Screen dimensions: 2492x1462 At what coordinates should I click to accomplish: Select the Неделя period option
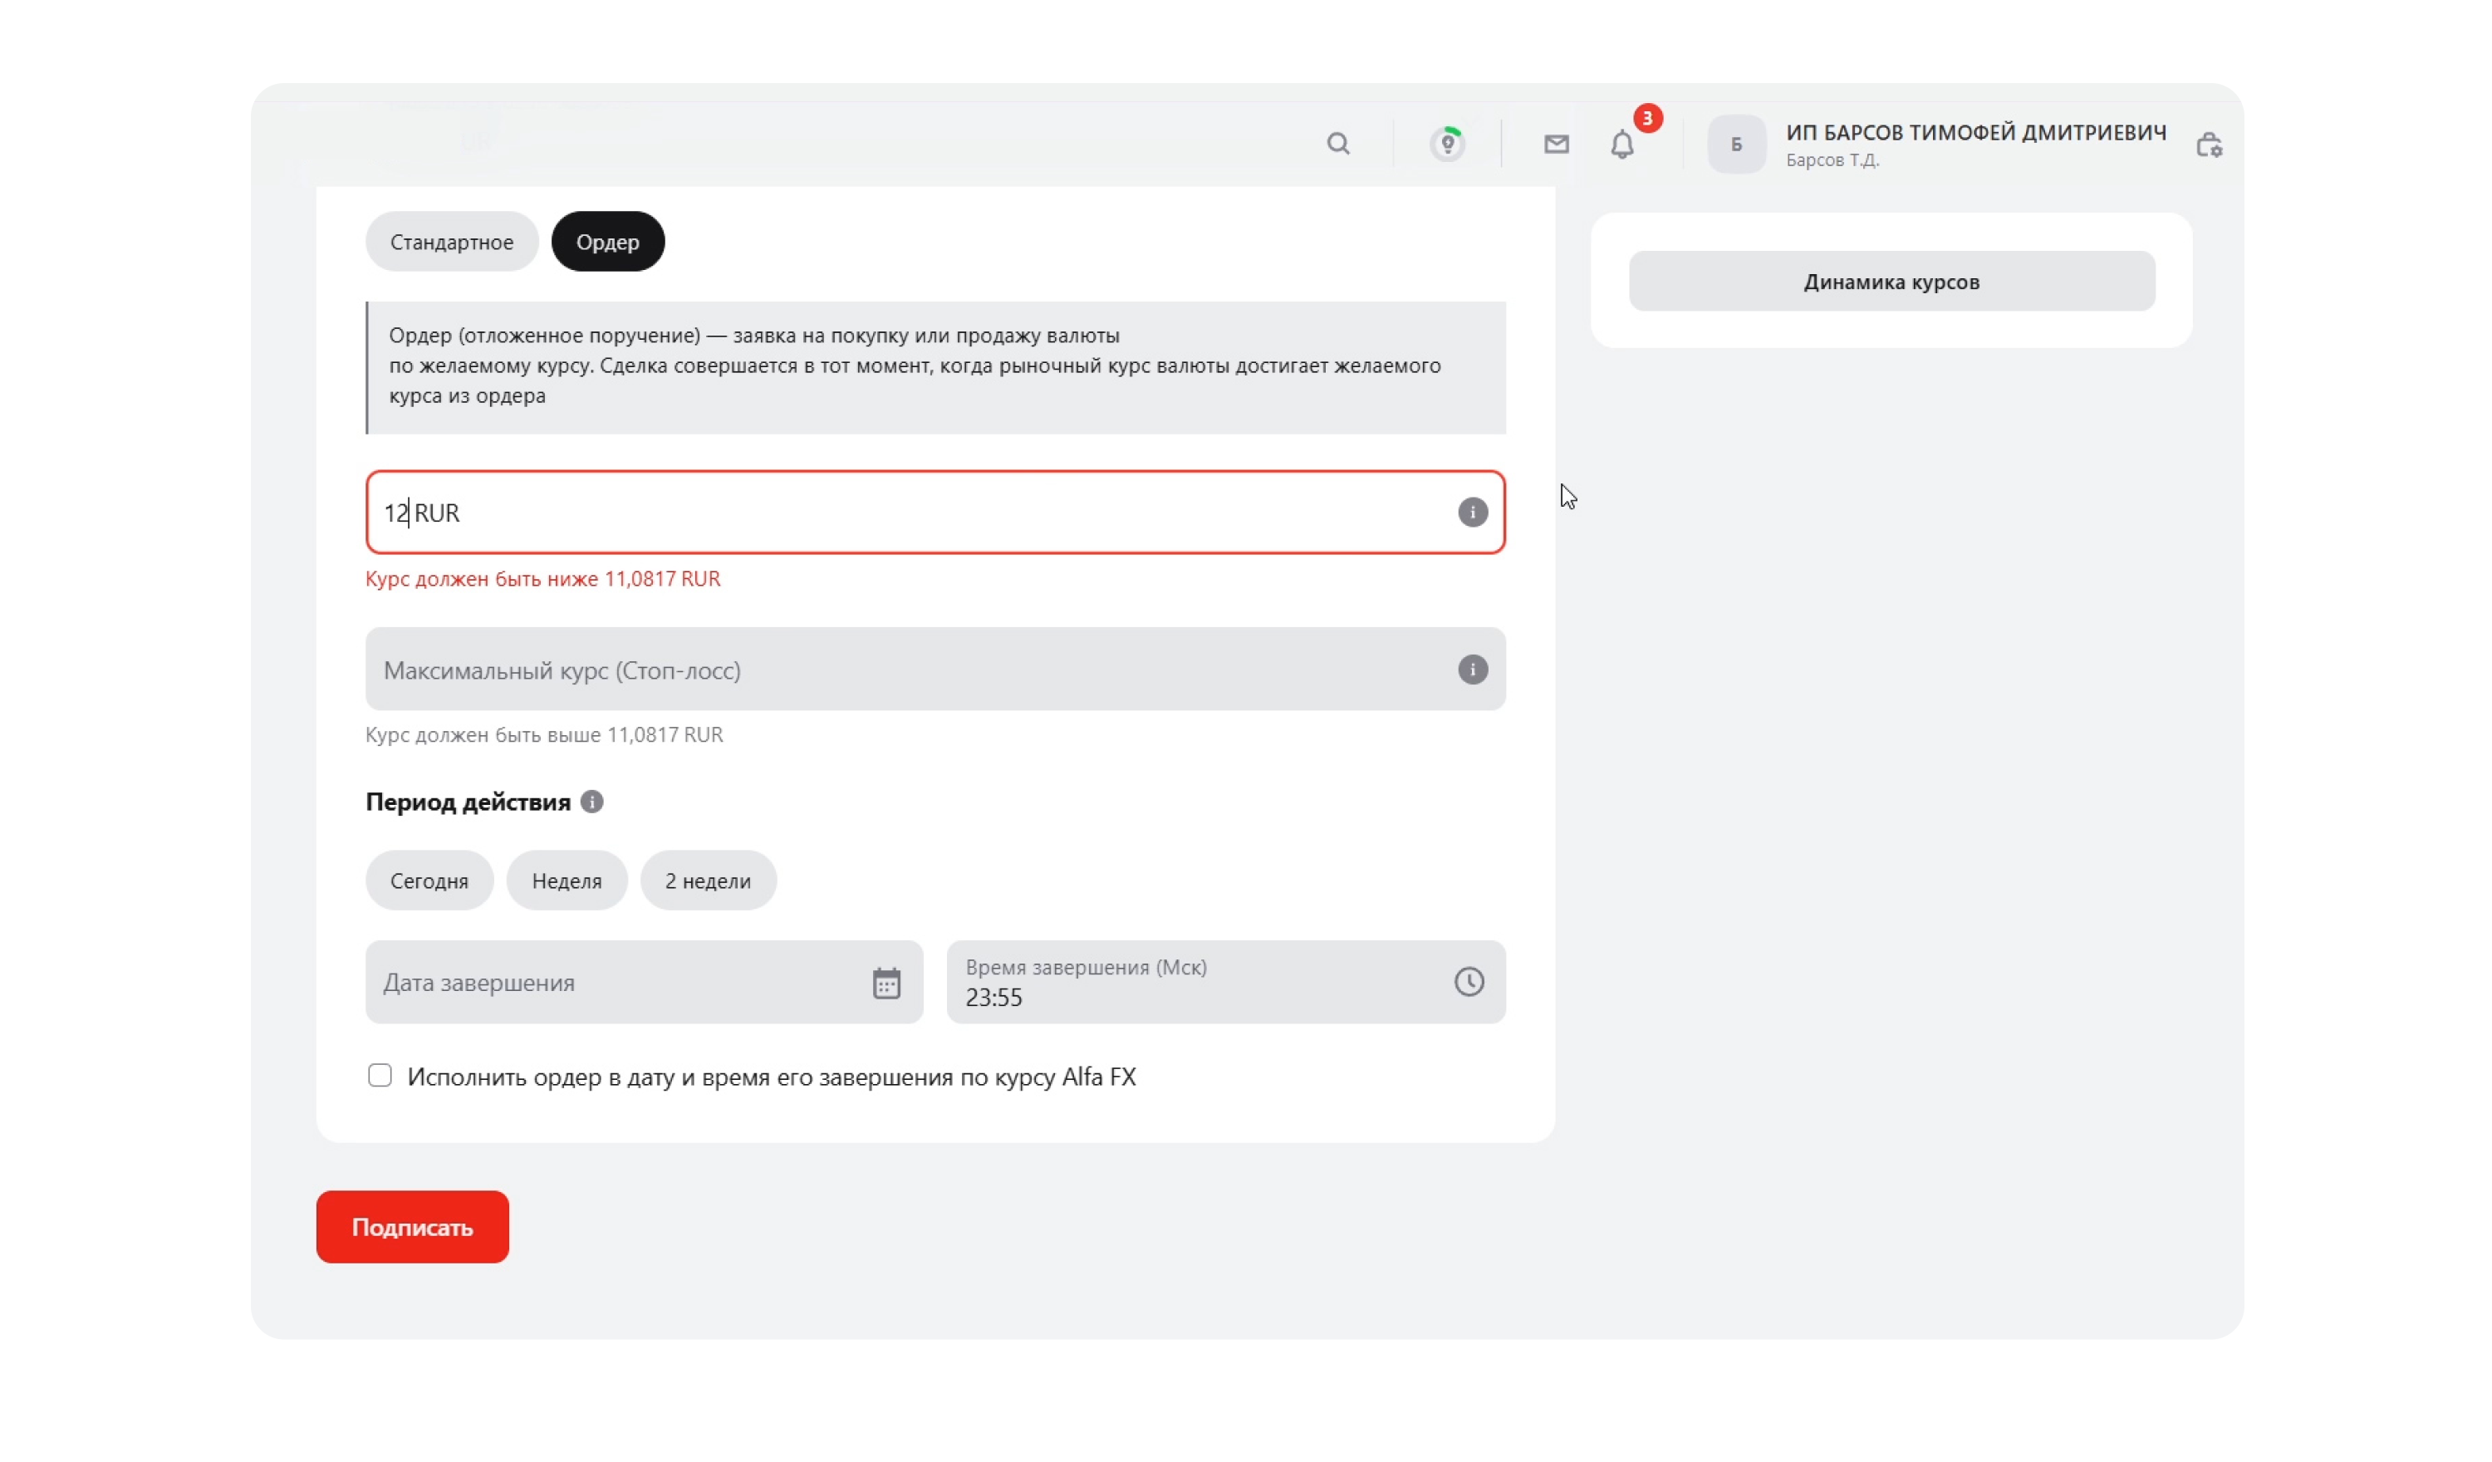click(567, 881)
